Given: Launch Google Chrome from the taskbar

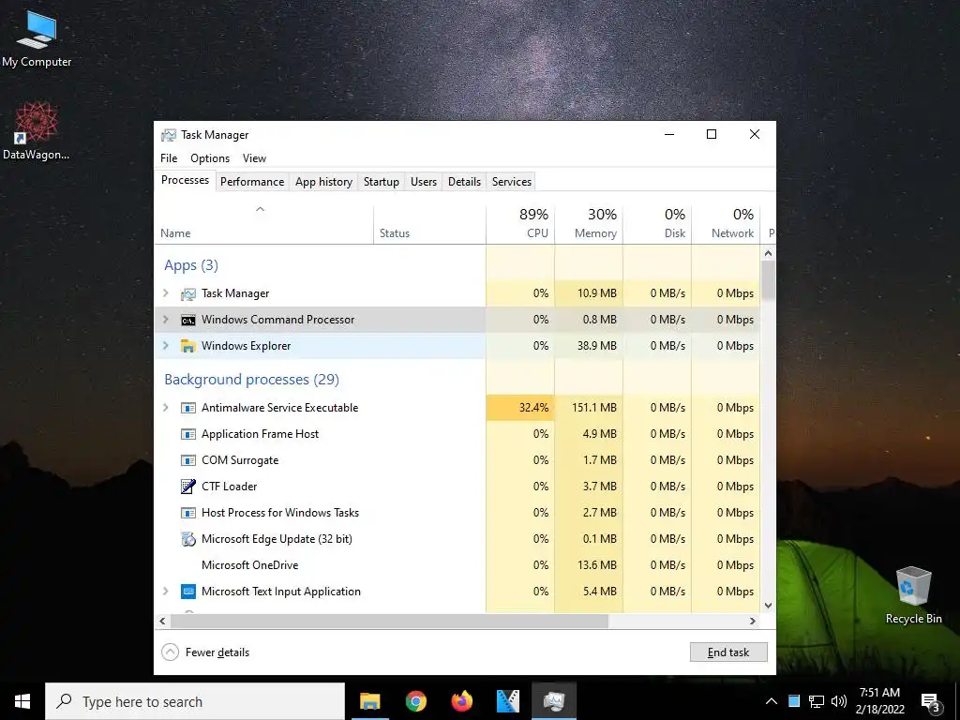Looking at the screenshot, I should 415,701.
